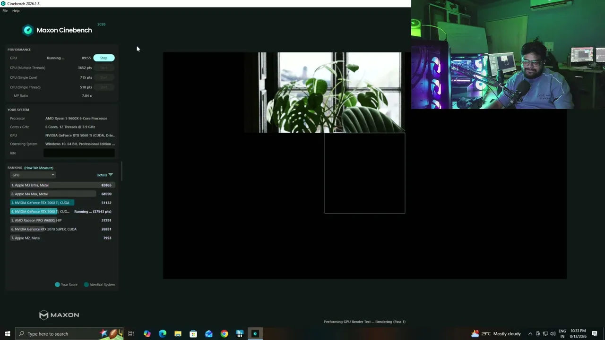
Task: Click the Details filter button
Action: click(104, 175)
